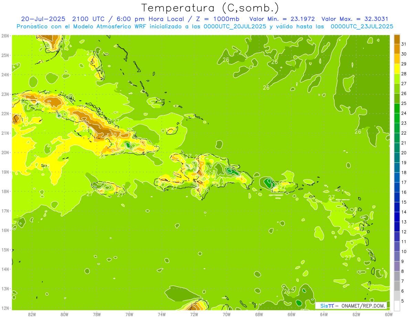Click the "22N" latitude axis label
Image resolution: width=413 pixels, height=319 pixels.
tap(5, 114)
